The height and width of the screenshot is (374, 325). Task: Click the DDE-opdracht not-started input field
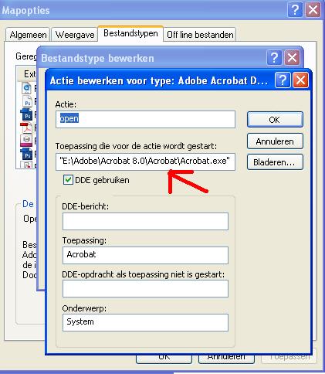coord(145,289)
